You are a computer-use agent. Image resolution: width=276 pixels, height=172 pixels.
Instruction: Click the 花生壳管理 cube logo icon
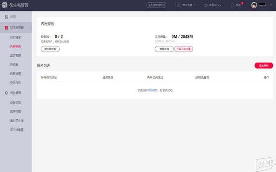click(4, 5)
